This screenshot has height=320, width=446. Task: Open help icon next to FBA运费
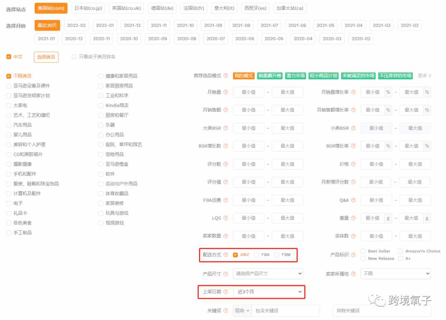pos(225,200)
